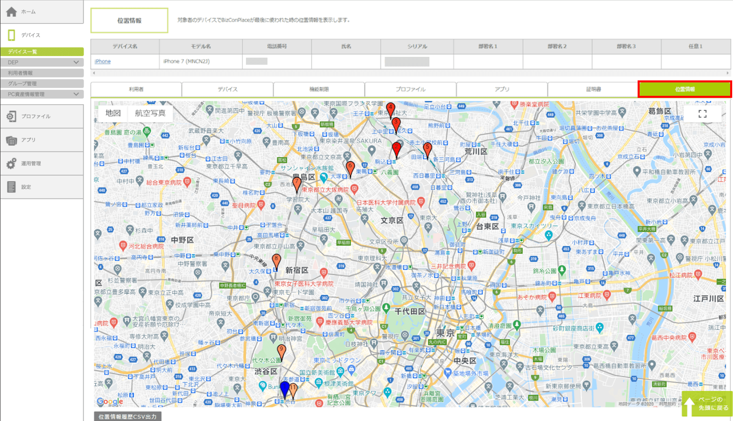
Task: Expand the DEP menu chevron
Action: [x=76, y=62]
